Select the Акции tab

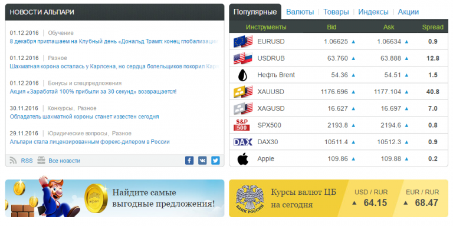[x=408, y=12]
